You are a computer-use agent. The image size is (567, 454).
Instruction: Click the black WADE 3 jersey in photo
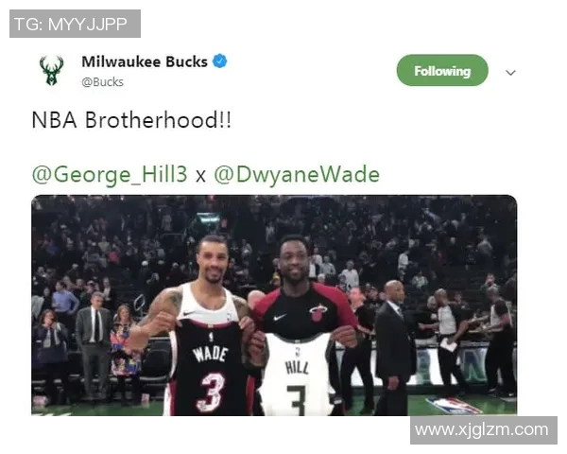(210, 368)
